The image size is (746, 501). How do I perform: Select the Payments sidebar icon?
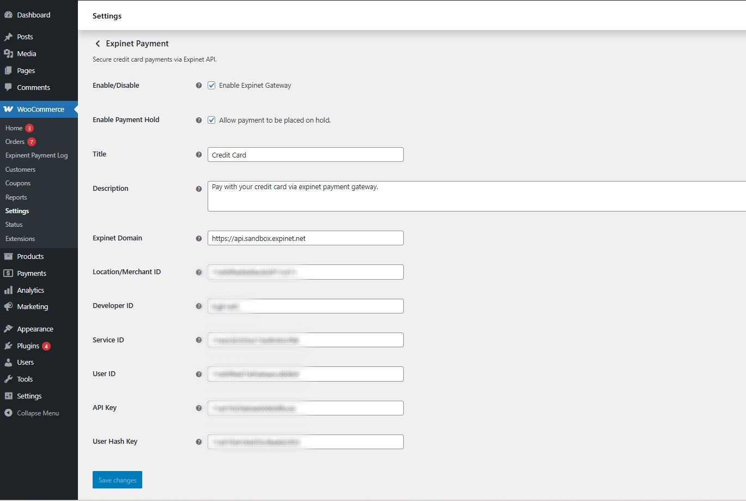click(x=8, y=273)
